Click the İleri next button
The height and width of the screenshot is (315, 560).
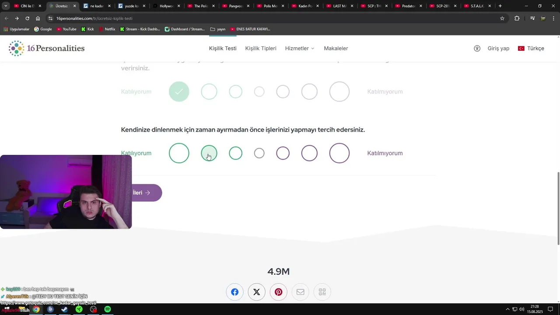pos(146,193)
